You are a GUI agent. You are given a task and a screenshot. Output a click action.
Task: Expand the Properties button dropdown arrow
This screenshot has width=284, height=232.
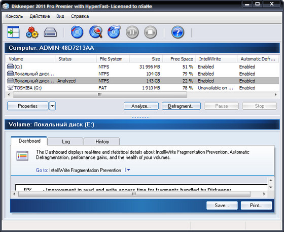pos(52,106)
